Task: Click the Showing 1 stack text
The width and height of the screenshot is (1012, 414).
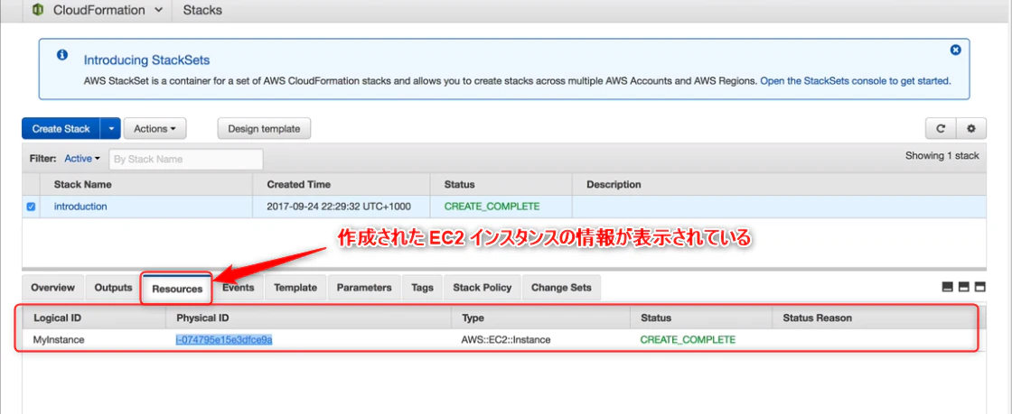Action: 942,155
